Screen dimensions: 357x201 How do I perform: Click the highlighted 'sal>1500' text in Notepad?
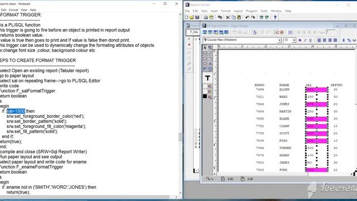pyautogui.click(x=16, y=111)
